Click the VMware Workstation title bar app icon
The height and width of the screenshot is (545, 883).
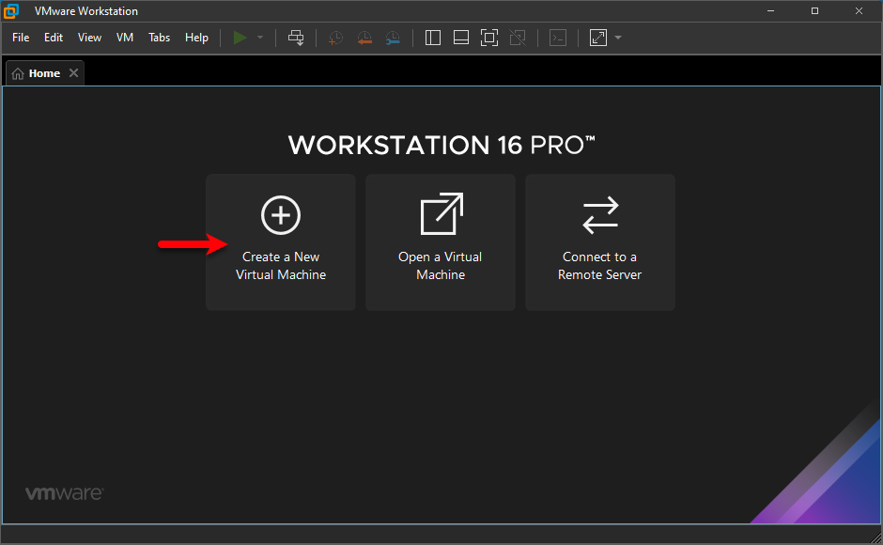(11, 10)
